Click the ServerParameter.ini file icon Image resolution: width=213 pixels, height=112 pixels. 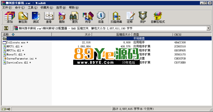tap(5, 58)
